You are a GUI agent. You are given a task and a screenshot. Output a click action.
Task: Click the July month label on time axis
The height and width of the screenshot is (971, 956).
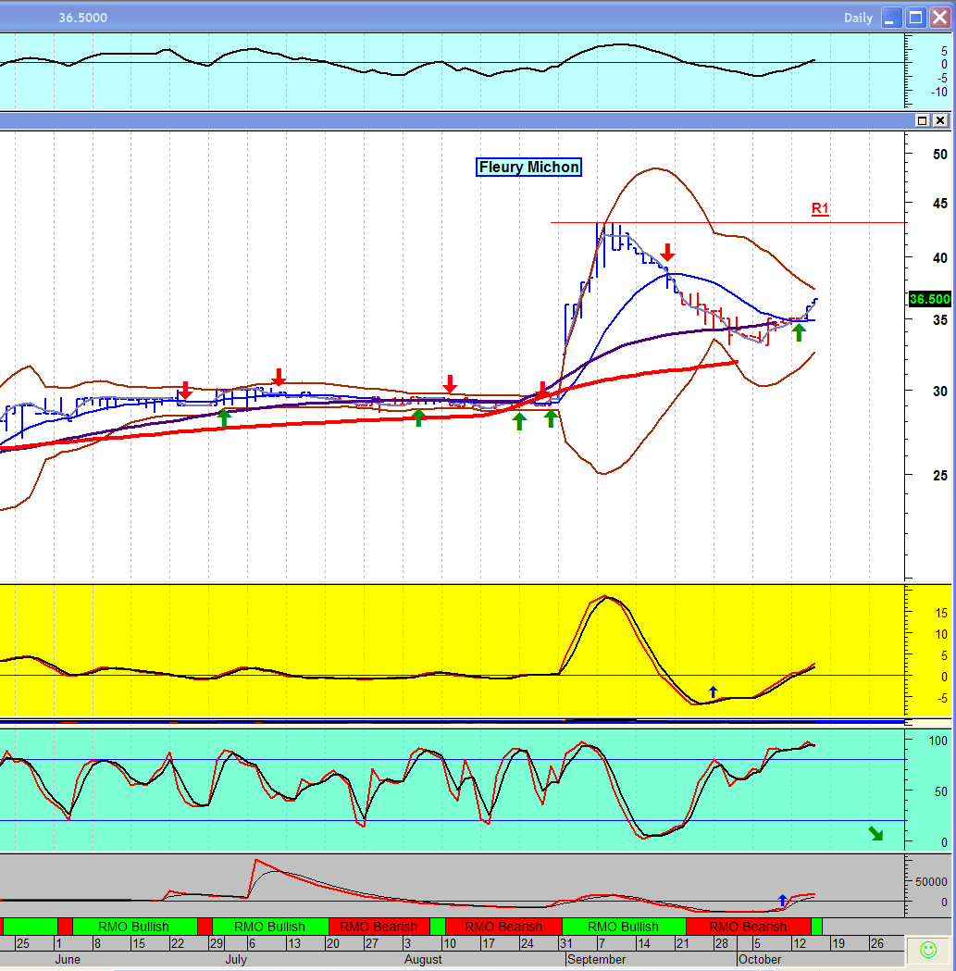pyautogui.click(x=236, y=959)
